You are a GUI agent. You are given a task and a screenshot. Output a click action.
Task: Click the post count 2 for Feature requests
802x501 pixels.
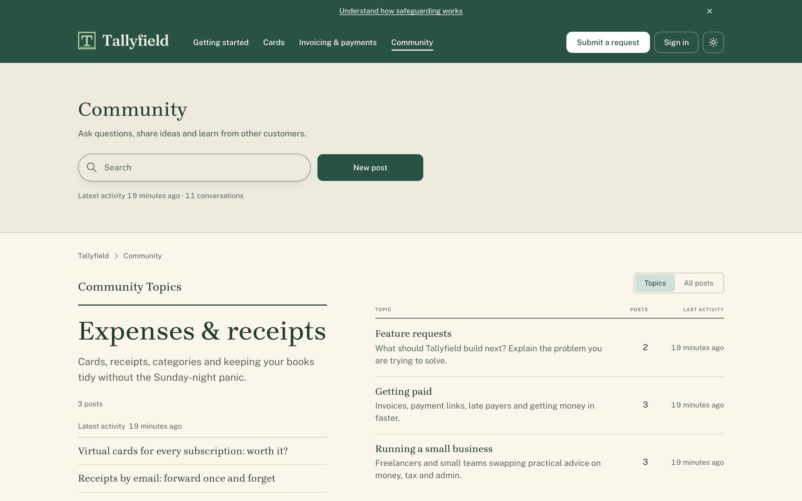(645, 347)
